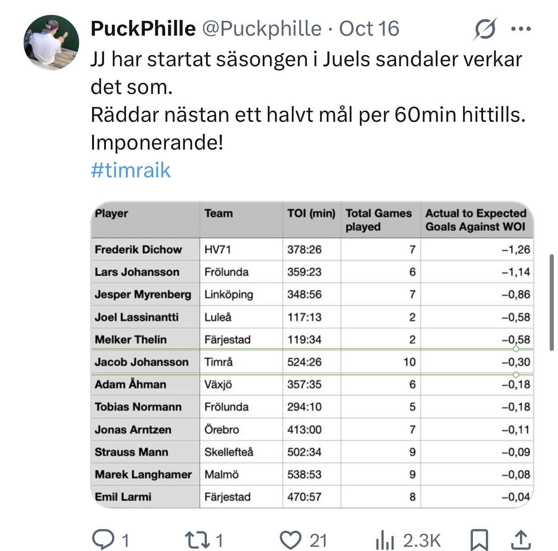Open the #timraik hashtag

130,170
